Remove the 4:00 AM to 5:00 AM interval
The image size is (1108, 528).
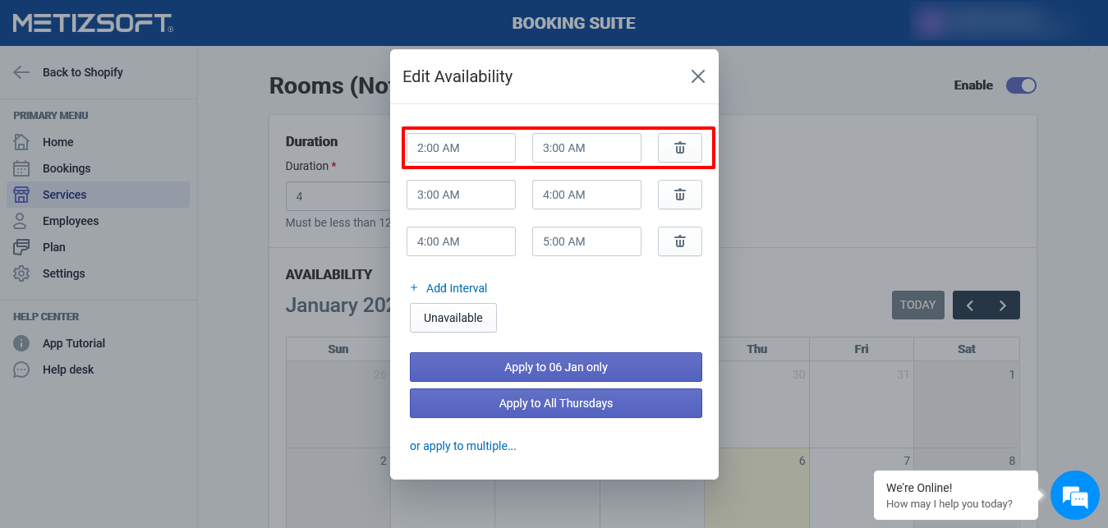[x=679, y=241]
